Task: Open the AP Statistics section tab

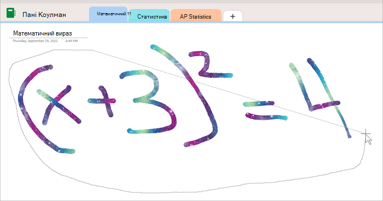Action: (x=196, y=15)
